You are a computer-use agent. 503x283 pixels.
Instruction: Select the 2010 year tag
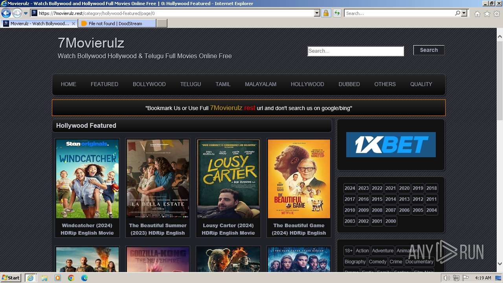click(350, 210)
